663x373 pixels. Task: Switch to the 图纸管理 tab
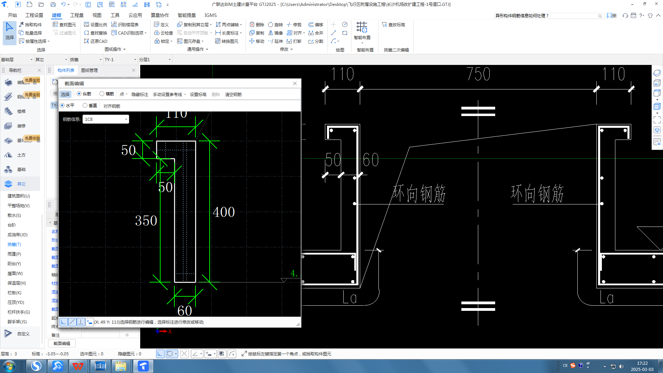coord(89,70)
